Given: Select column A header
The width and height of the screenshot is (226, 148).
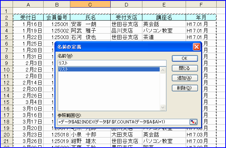Looking at the screenshot, I should point(28,4).
